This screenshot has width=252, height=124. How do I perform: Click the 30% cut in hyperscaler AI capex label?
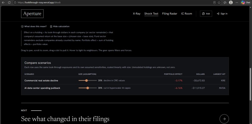[114, 88]
